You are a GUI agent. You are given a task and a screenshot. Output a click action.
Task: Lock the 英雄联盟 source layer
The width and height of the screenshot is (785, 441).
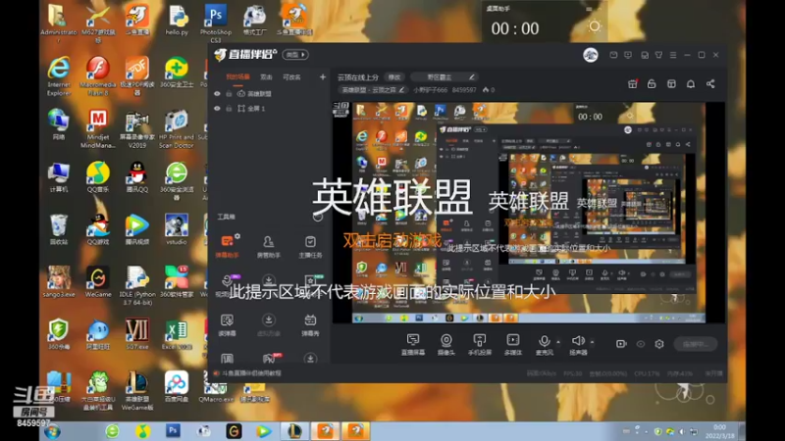coord(229,93)
